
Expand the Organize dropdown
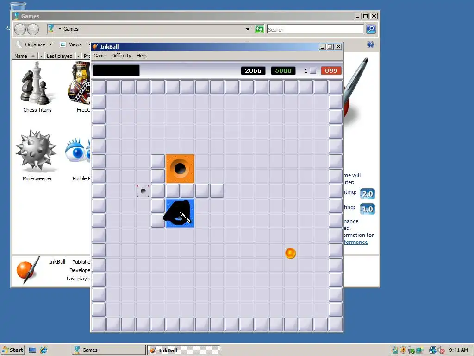pos(50,44)
